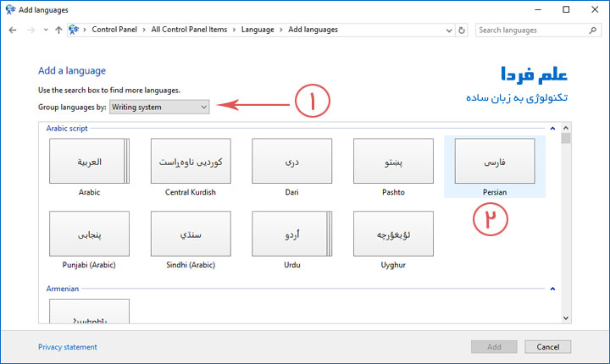Choose the Central Kurdish tile
Image resolution: width=610 pixels, height=364 pixels.
[190, 161]
